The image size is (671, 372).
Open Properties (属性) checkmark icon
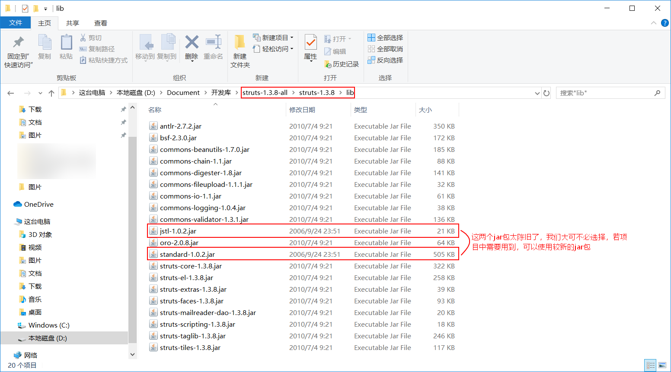310,42
